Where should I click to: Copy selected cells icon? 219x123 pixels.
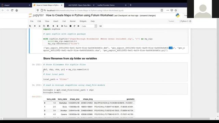44,26
